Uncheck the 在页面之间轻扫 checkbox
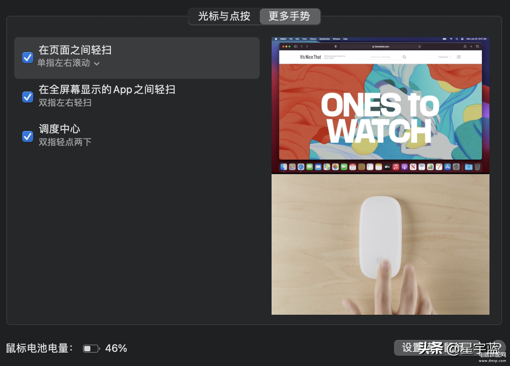The image size is (510, 366). point(28,58)
